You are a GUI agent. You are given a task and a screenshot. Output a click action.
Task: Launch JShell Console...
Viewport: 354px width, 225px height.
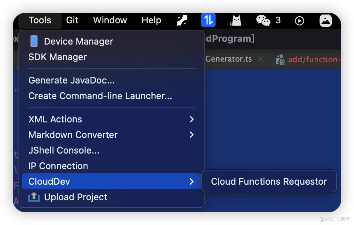click(111, 150)
